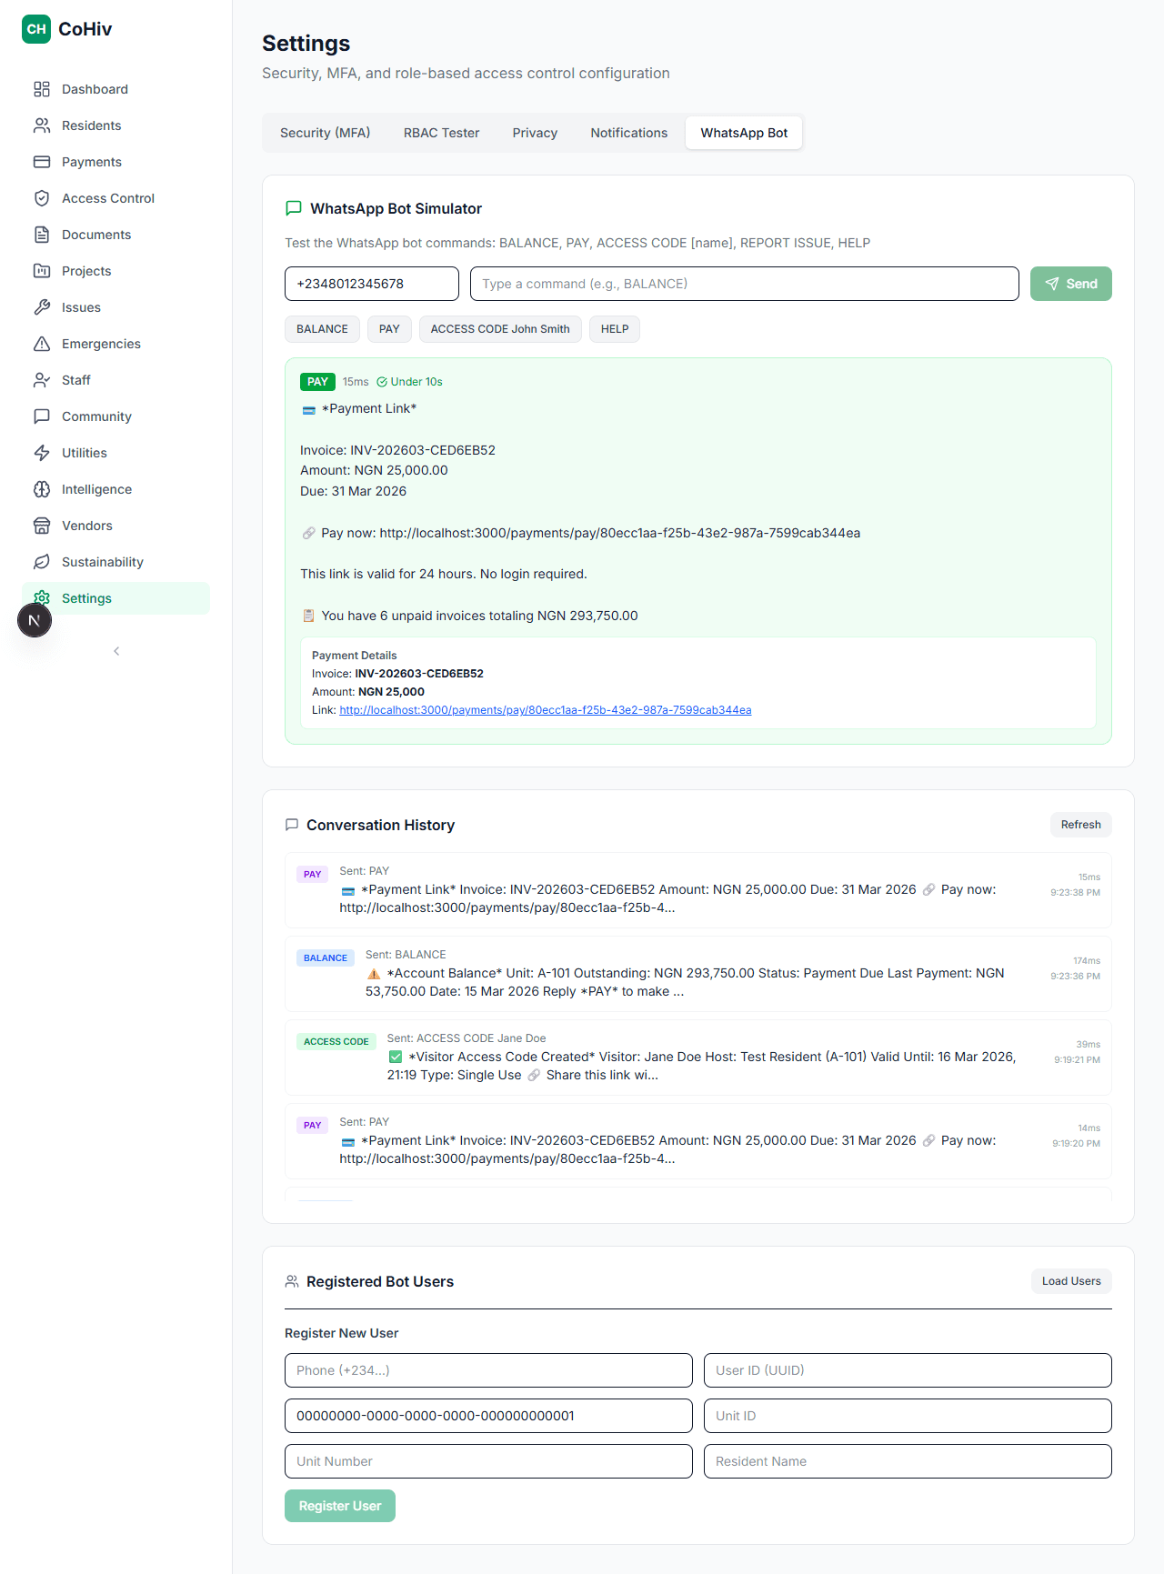Open Dashboard from the sidebar icon

click(42, 89)
